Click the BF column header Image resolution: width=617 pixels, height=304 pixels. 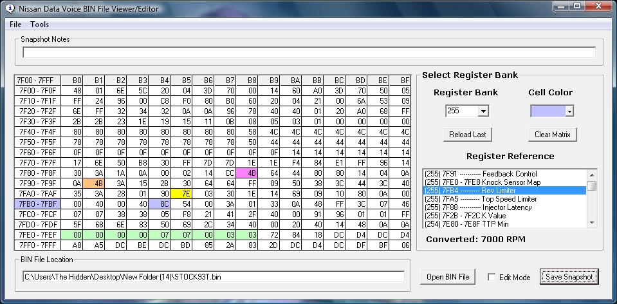tap(400, 81)
